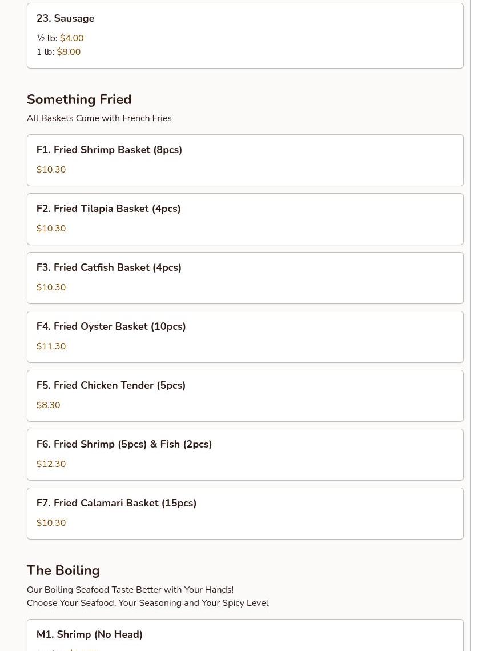Screen dimensions: 482x651
Task: Click the All Baskets Come with French Fries note
Action: coord(99,118)
